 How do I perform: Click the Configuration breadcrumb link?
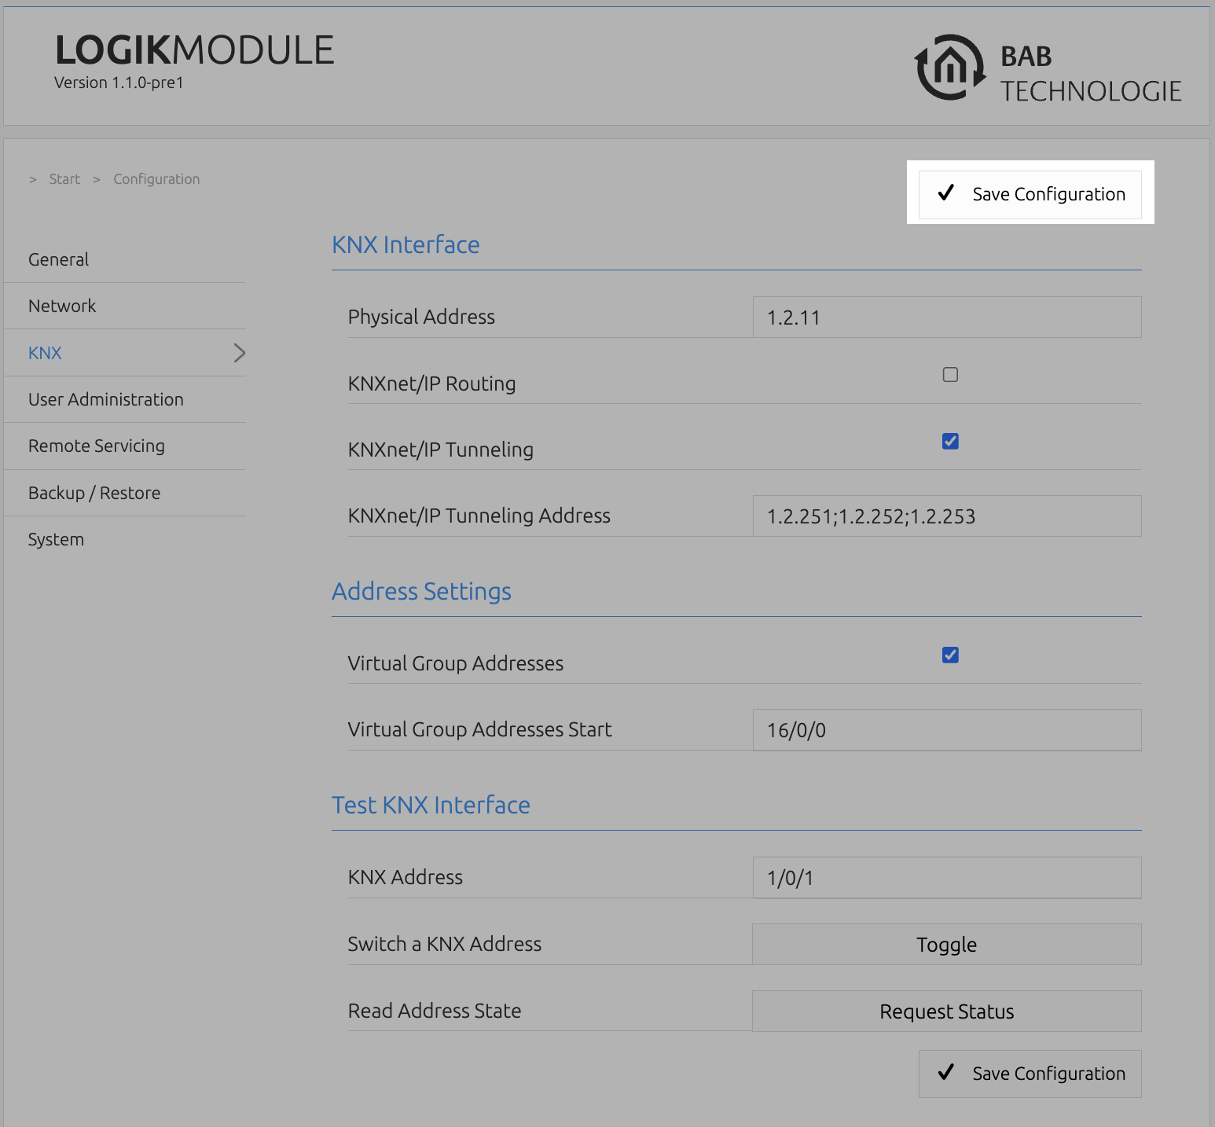point(156,179)
